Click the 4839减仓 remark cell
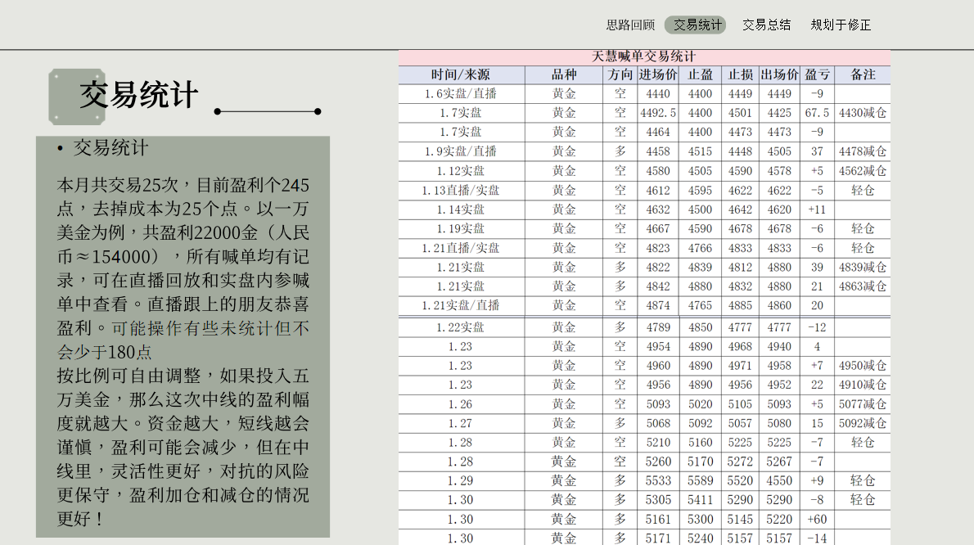Screen dimensions: 974x545 (x=863, y=268)
